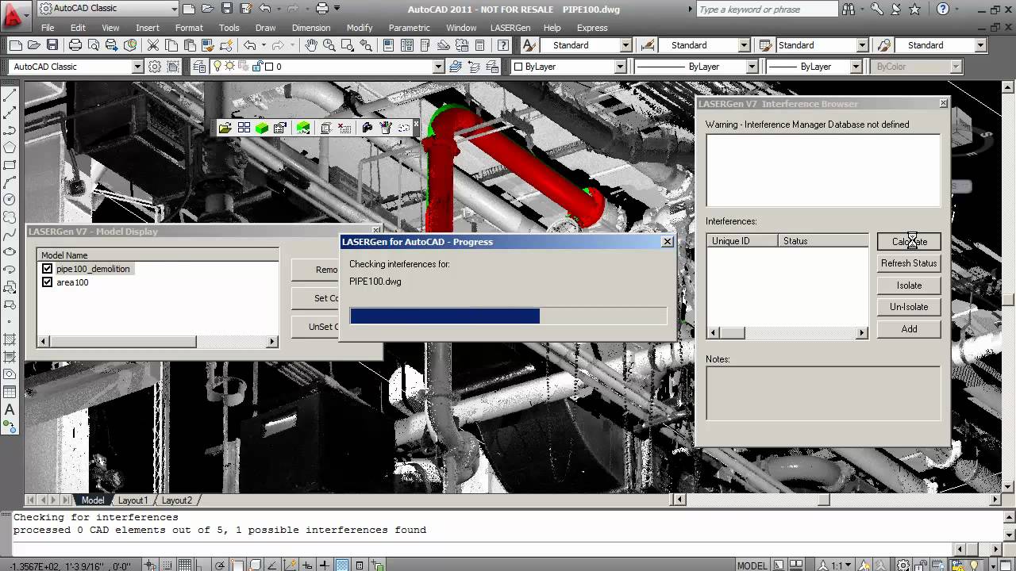The height and width of the screenshot is (571, 1016).
Task: Click the Table Style icon
Action: [765, 45]
